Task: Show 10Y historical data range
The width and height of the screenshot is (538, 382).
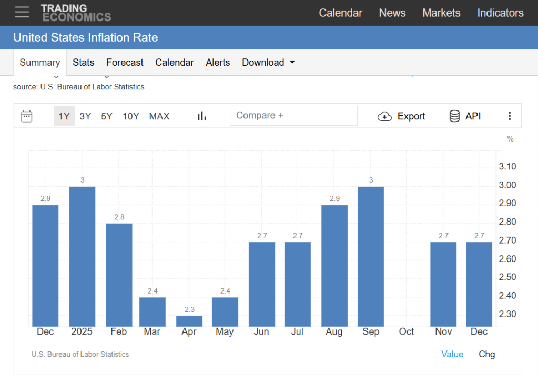Action: coord(131,116)
